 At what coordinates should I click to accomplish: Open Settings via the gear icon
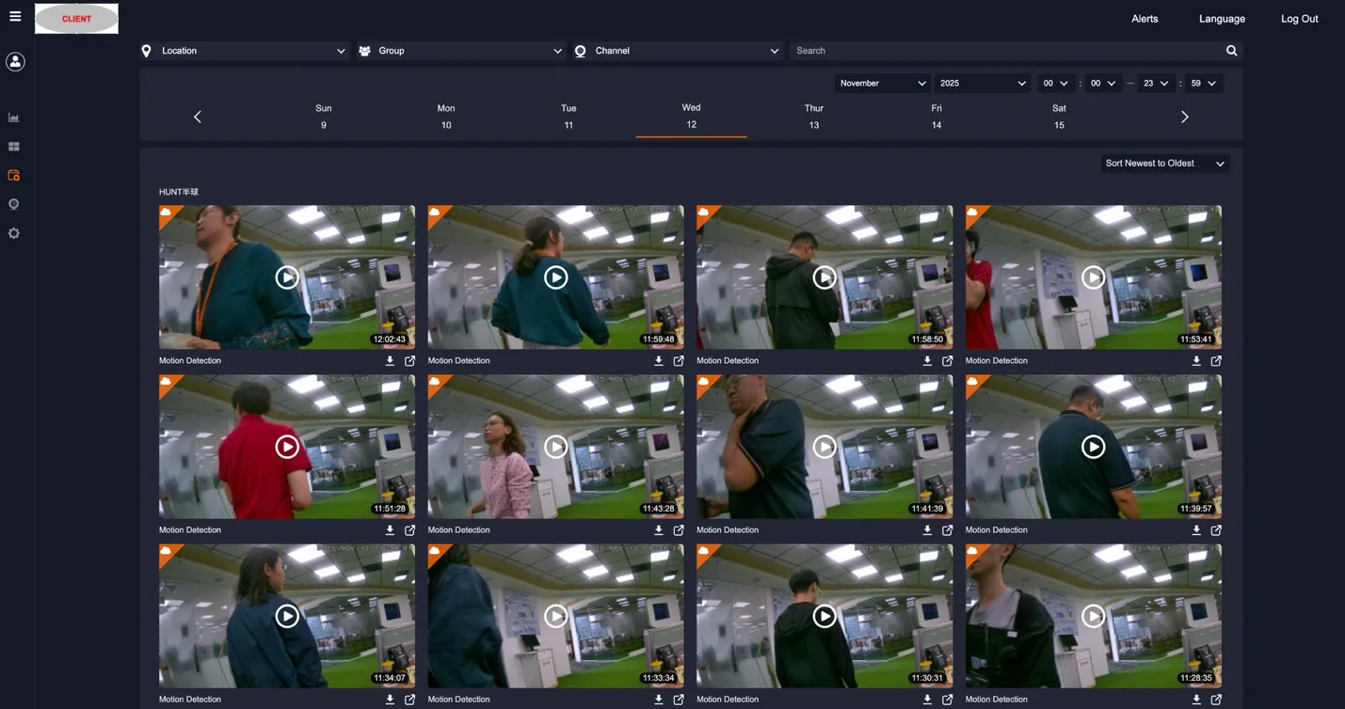(x=13, y=232)
